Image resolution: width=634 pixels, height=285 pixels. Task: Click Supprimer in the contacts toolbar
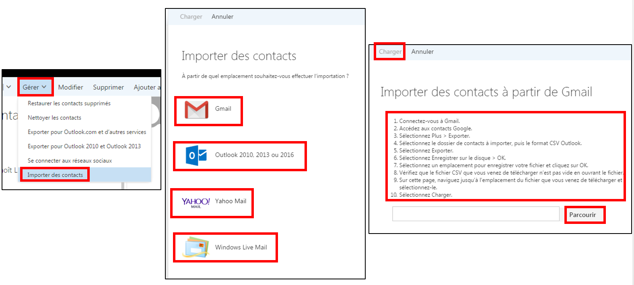(x=109, y=87)
